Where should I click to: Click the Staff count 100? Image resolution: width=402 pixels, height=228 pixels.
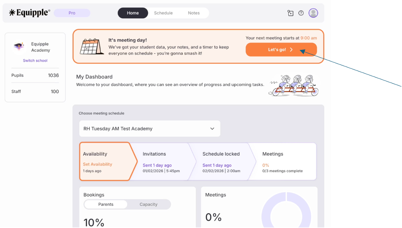point(55,91)
